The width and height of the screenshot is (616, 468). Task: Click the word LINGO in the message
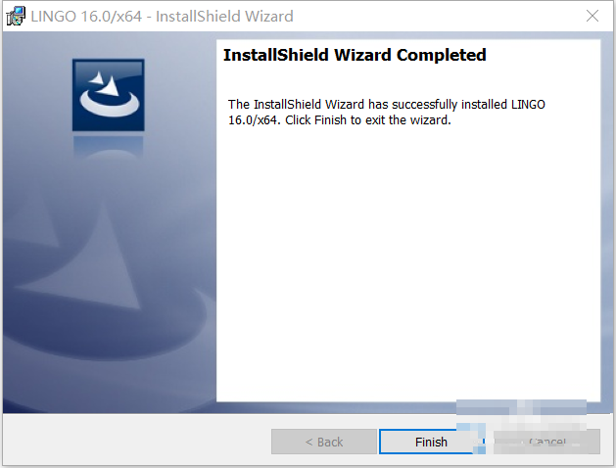click(528, 105)
